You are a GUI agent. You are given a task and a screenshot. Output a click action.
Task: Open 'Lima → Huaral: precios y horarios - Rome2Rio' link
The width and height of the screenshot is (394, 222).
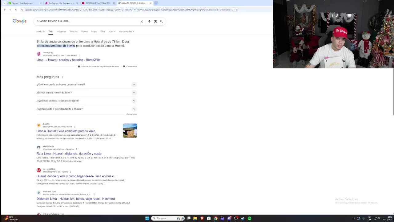tap(68, 60)
